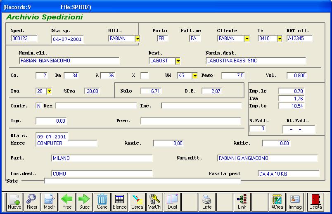Viewport: 332px width, 214px height.
Task: Click the Loc.dest. field COMO
Action: click(x=102, y=174)
